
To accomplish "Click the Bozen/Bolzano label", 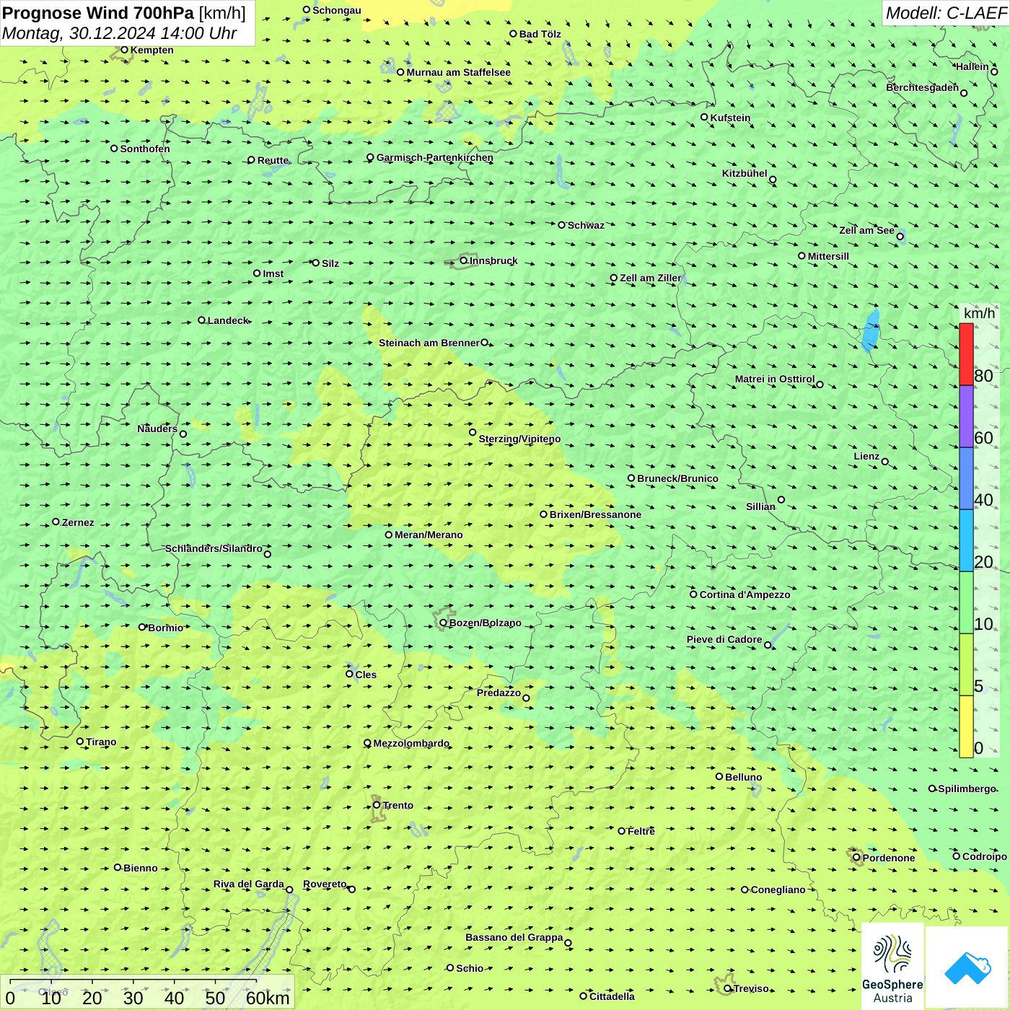I will pyautogui.click(x=485, y=623).
